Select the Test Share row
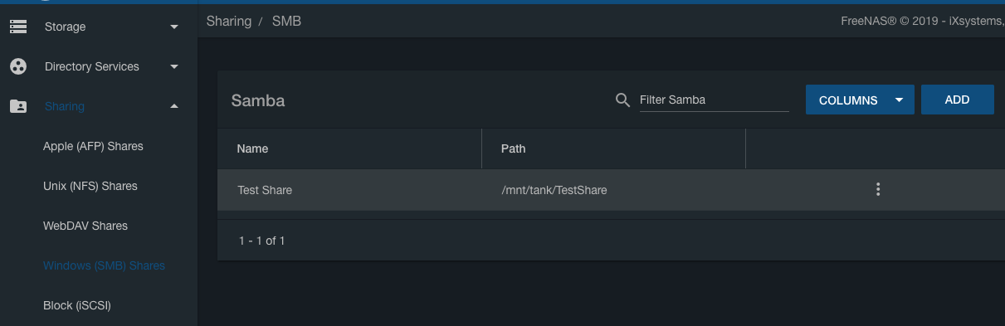Screen dimensions: 1005x326 pos(611,190)
